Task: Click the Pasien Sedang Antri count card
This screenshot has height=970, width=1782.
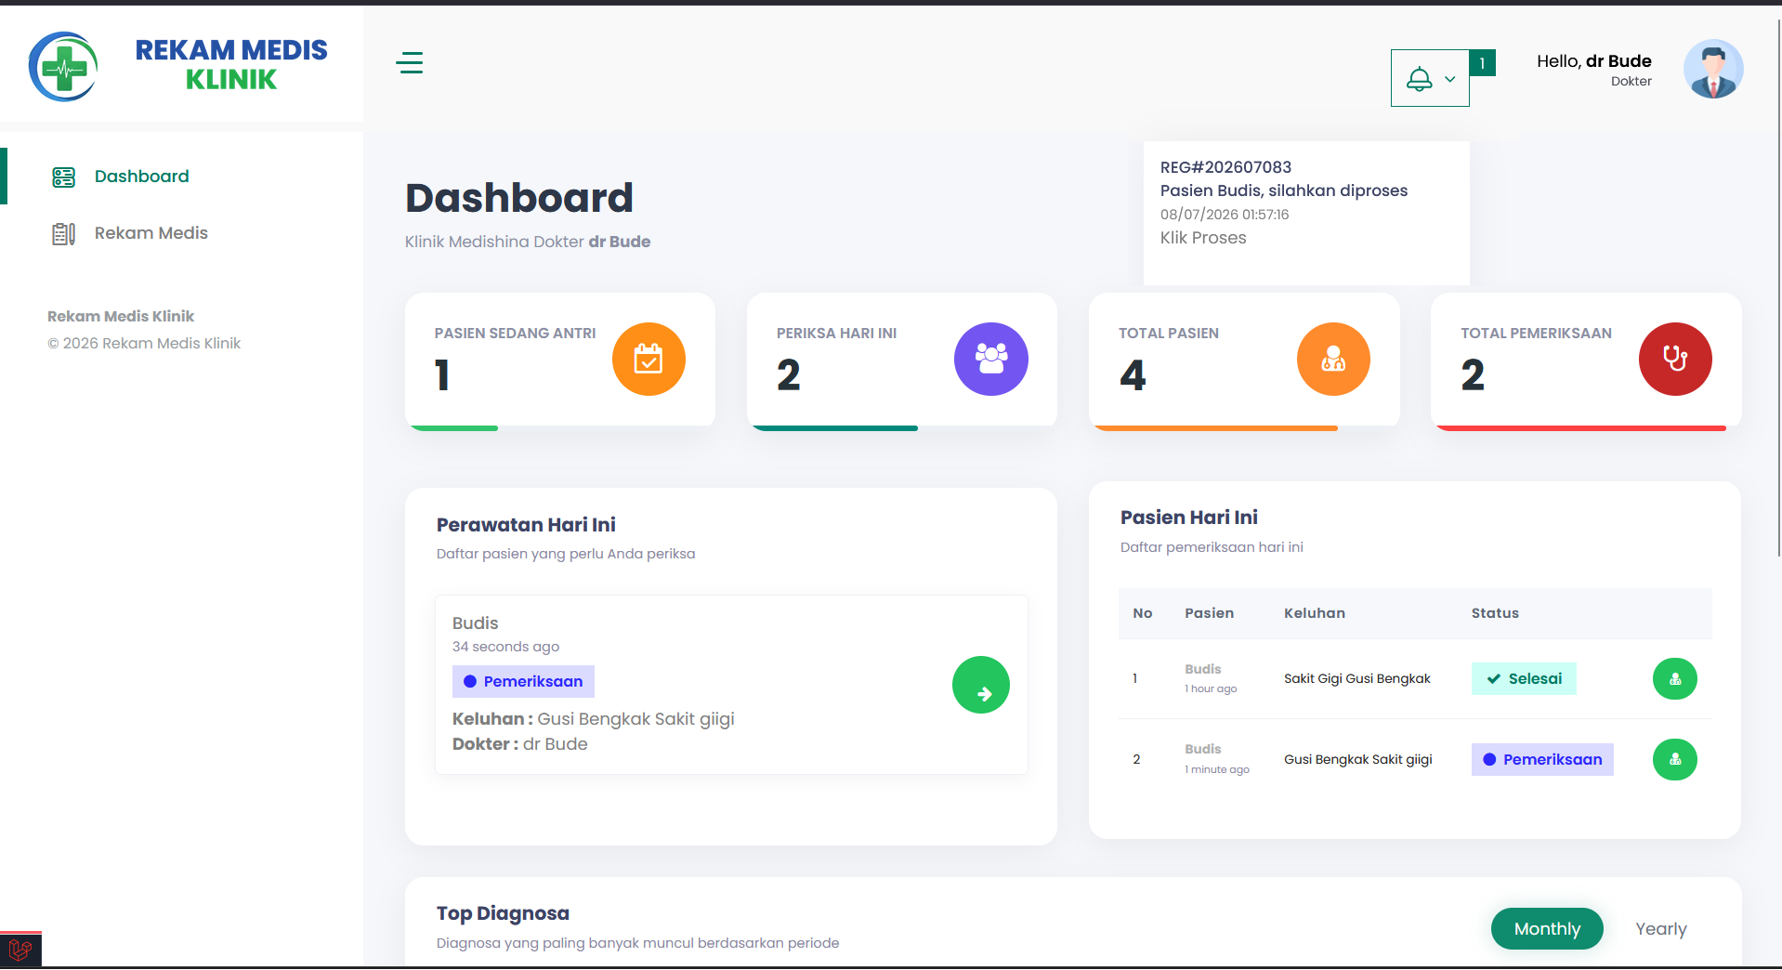Action: click(x=560, y=361)
